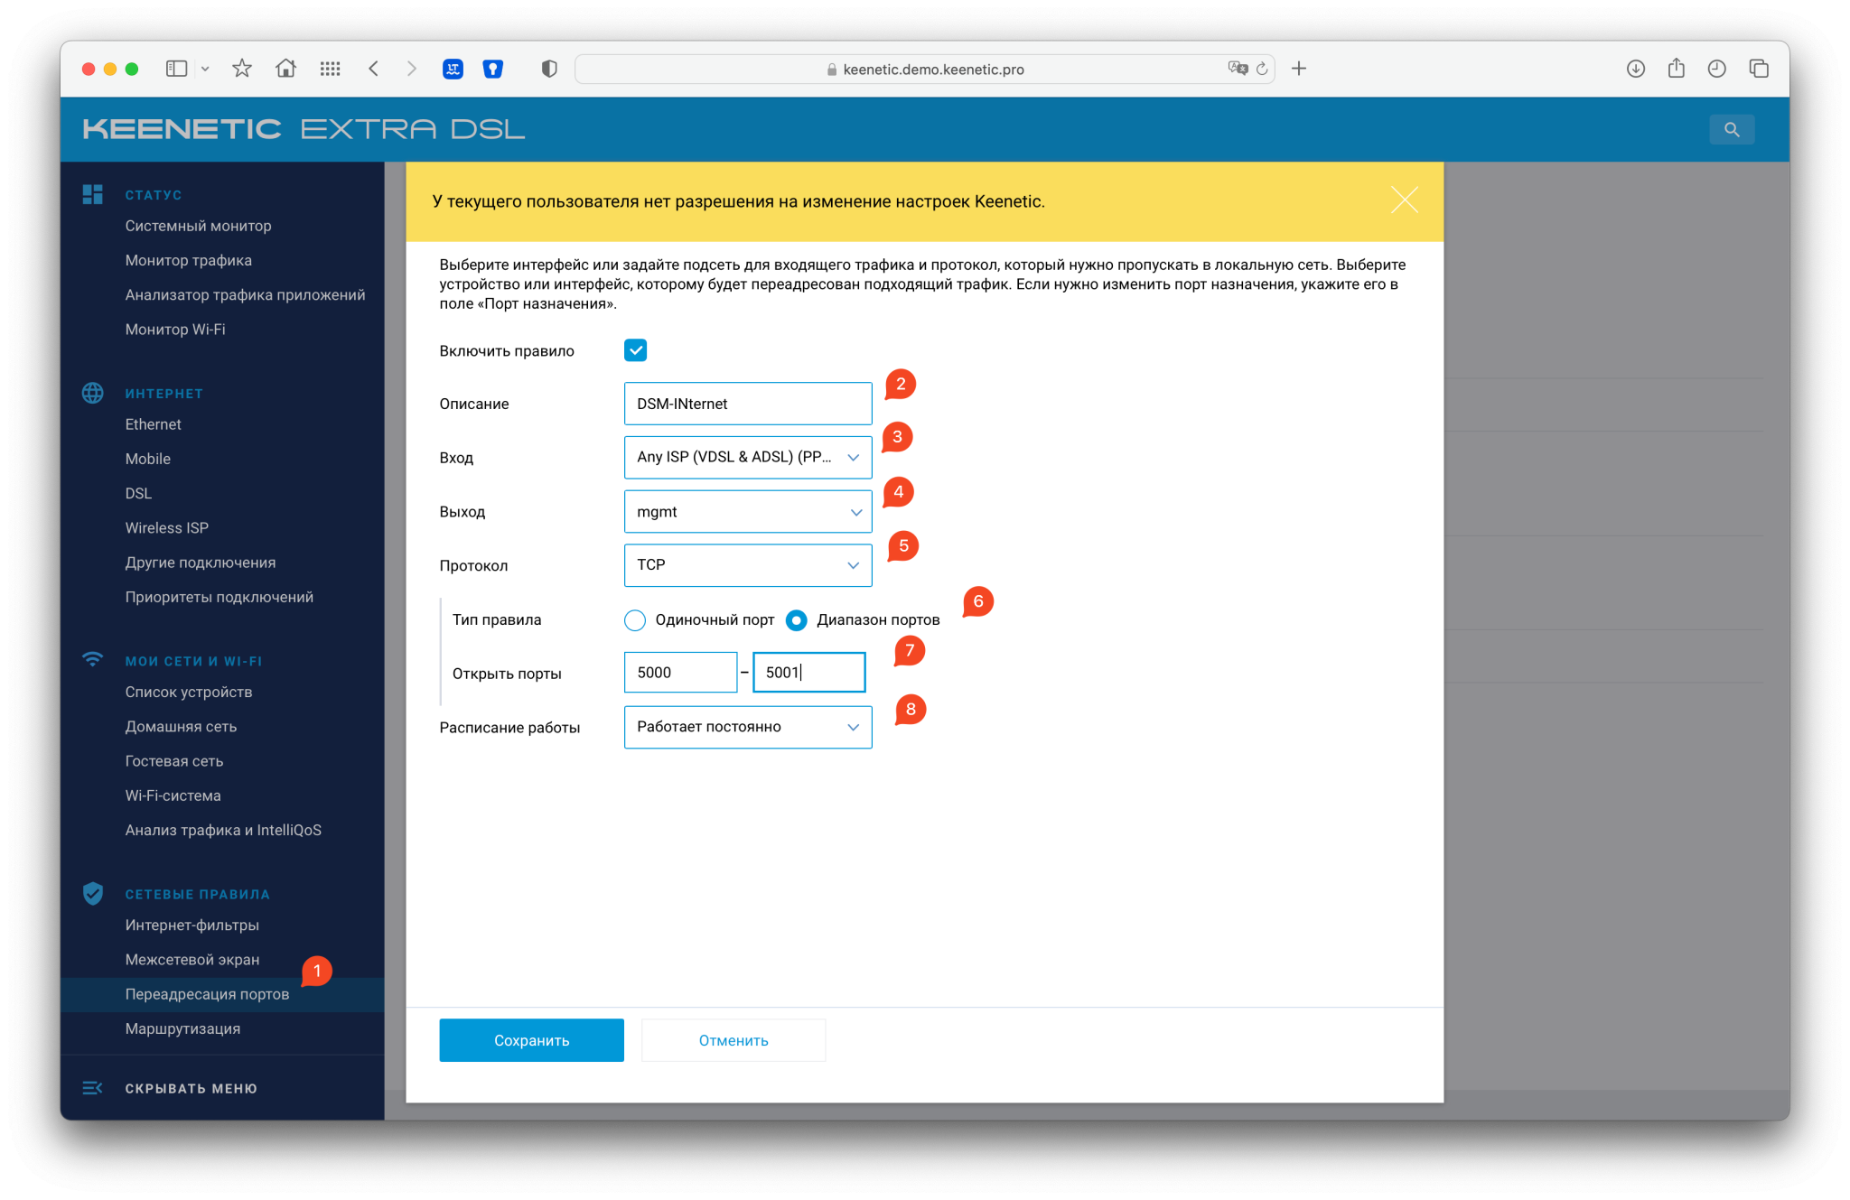The image size is (1850, 1200).
Task: Toggle the Включить правило checkbox
Action: click(x=635, y=350)
